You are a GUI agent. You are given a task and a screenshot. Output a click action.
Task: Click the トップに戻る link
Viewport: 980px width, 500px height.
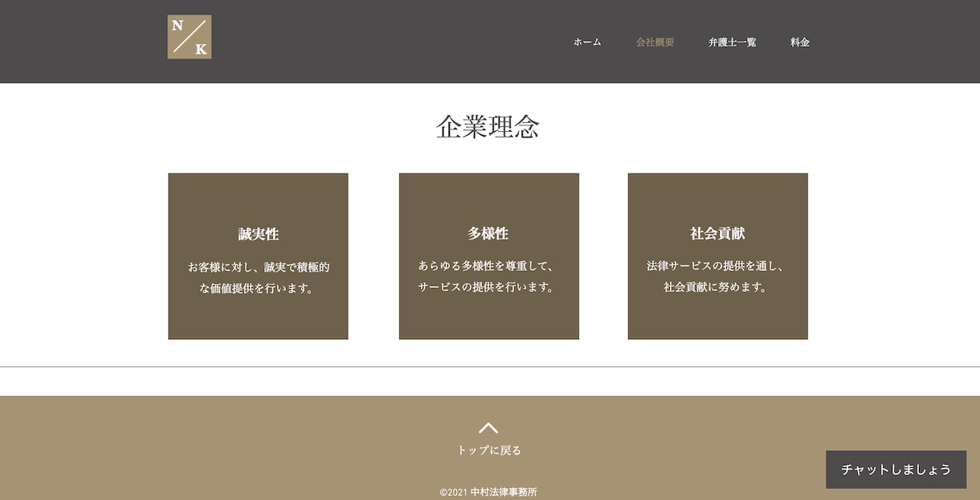coord(489,450)
